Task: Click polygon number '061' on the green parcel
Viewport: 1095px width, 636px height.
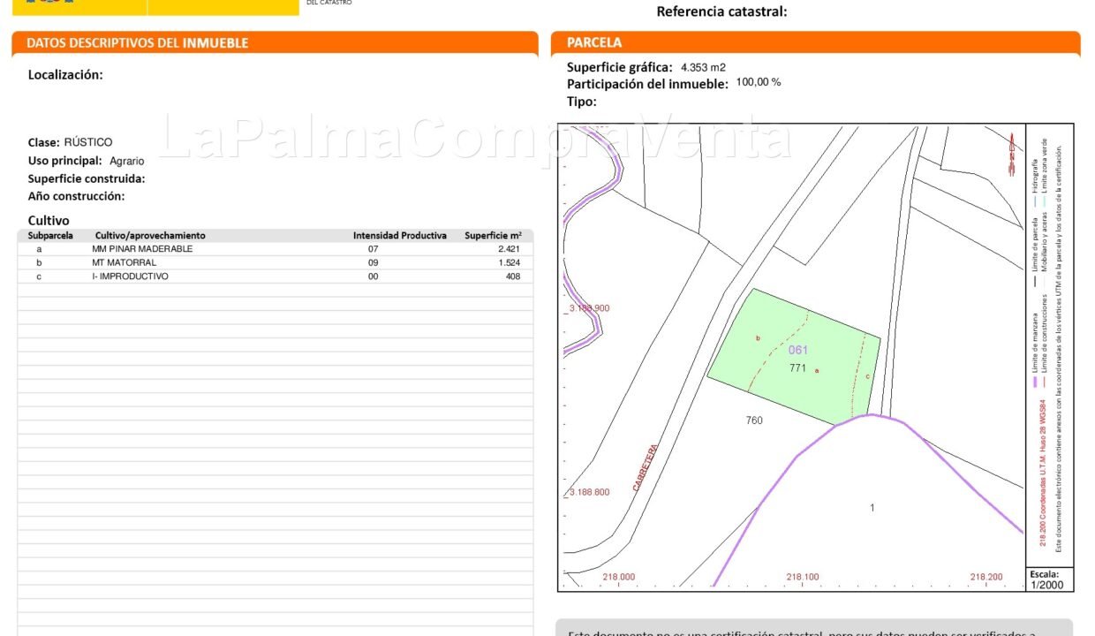Action: [x=797, y=350]
